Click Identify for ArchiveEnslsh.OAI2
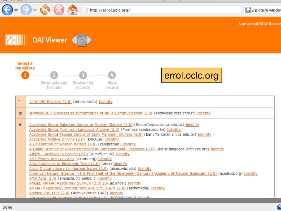The image size is (281, 211). click(x=116, y=193)
